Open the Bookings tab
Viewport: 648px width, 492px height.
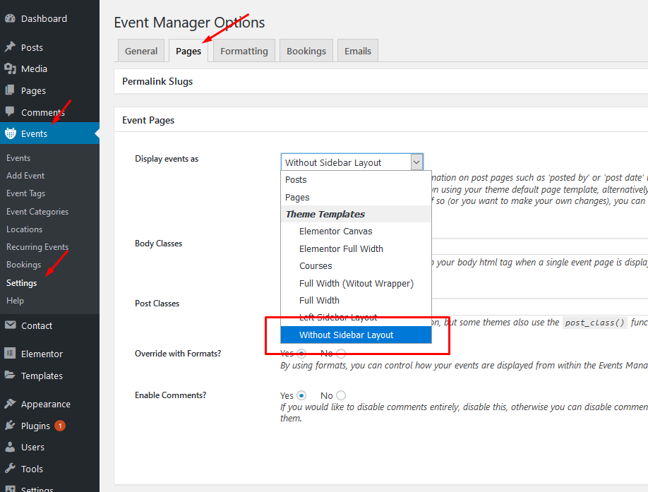click(306, 51)
